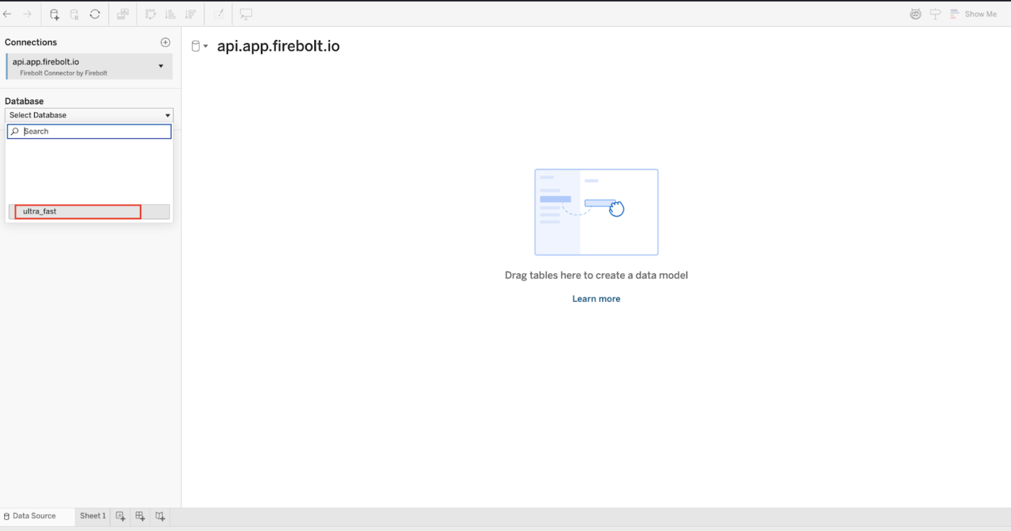Viewport: 1011px width, 531px height.
Task: Click the database Search field
Action: tap(89, 131)
